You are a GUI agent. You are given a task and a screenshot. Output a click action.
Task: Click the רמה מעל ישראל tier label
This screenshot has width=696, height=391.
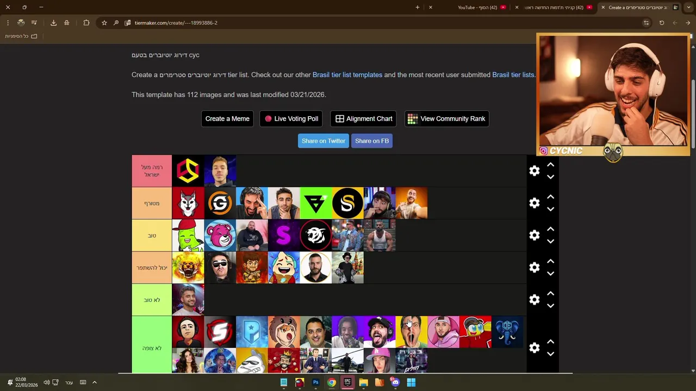point(152,171)
